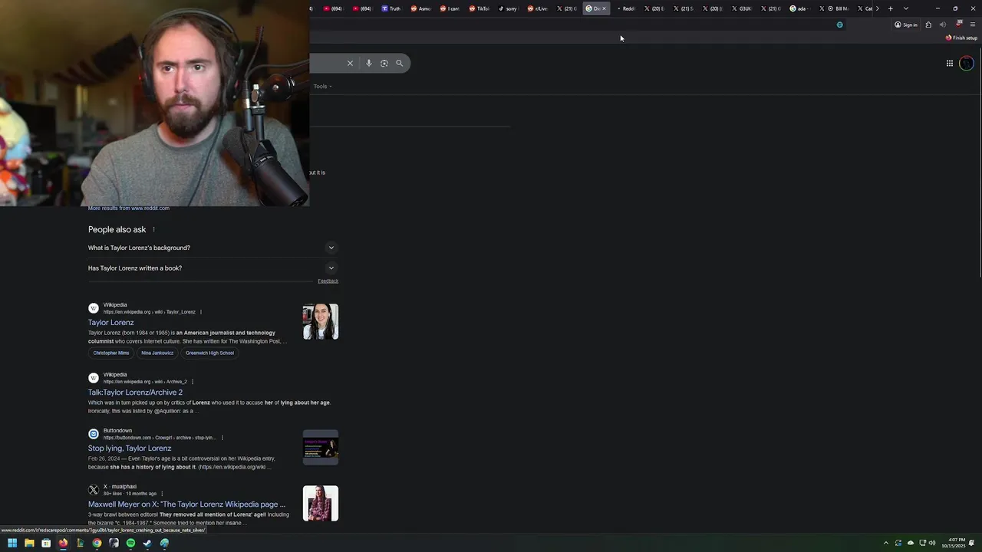Open a new browser tab with plus

pos(890,8)
